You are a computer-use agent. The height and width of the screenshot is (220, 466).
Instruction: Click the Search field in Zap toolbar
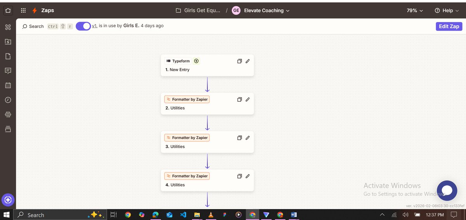[x=47, y=26]
